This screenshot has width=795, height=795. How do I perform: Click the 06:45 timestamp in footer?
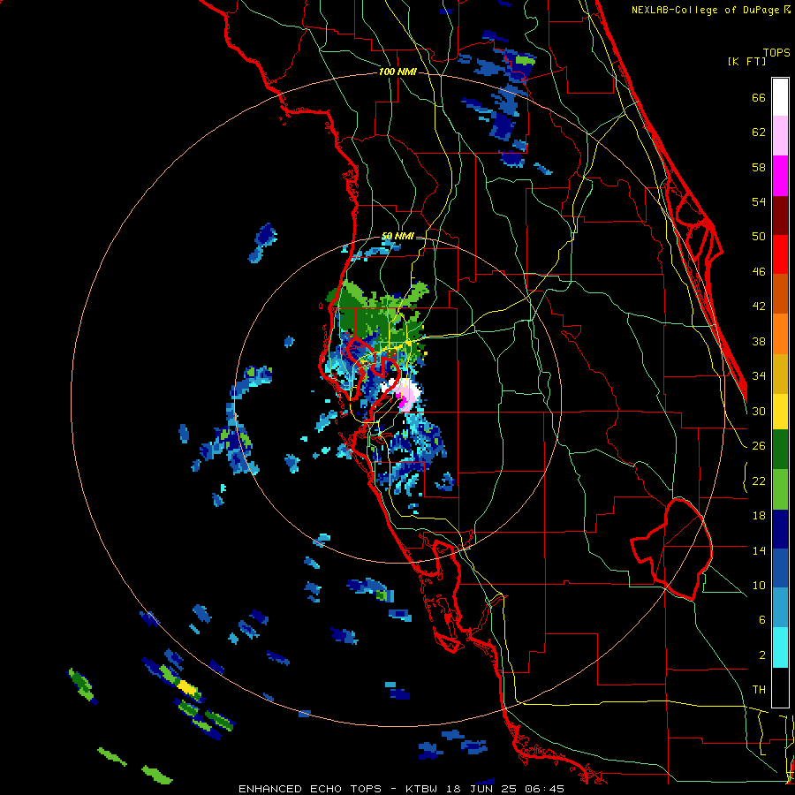[x=545, y=789]
